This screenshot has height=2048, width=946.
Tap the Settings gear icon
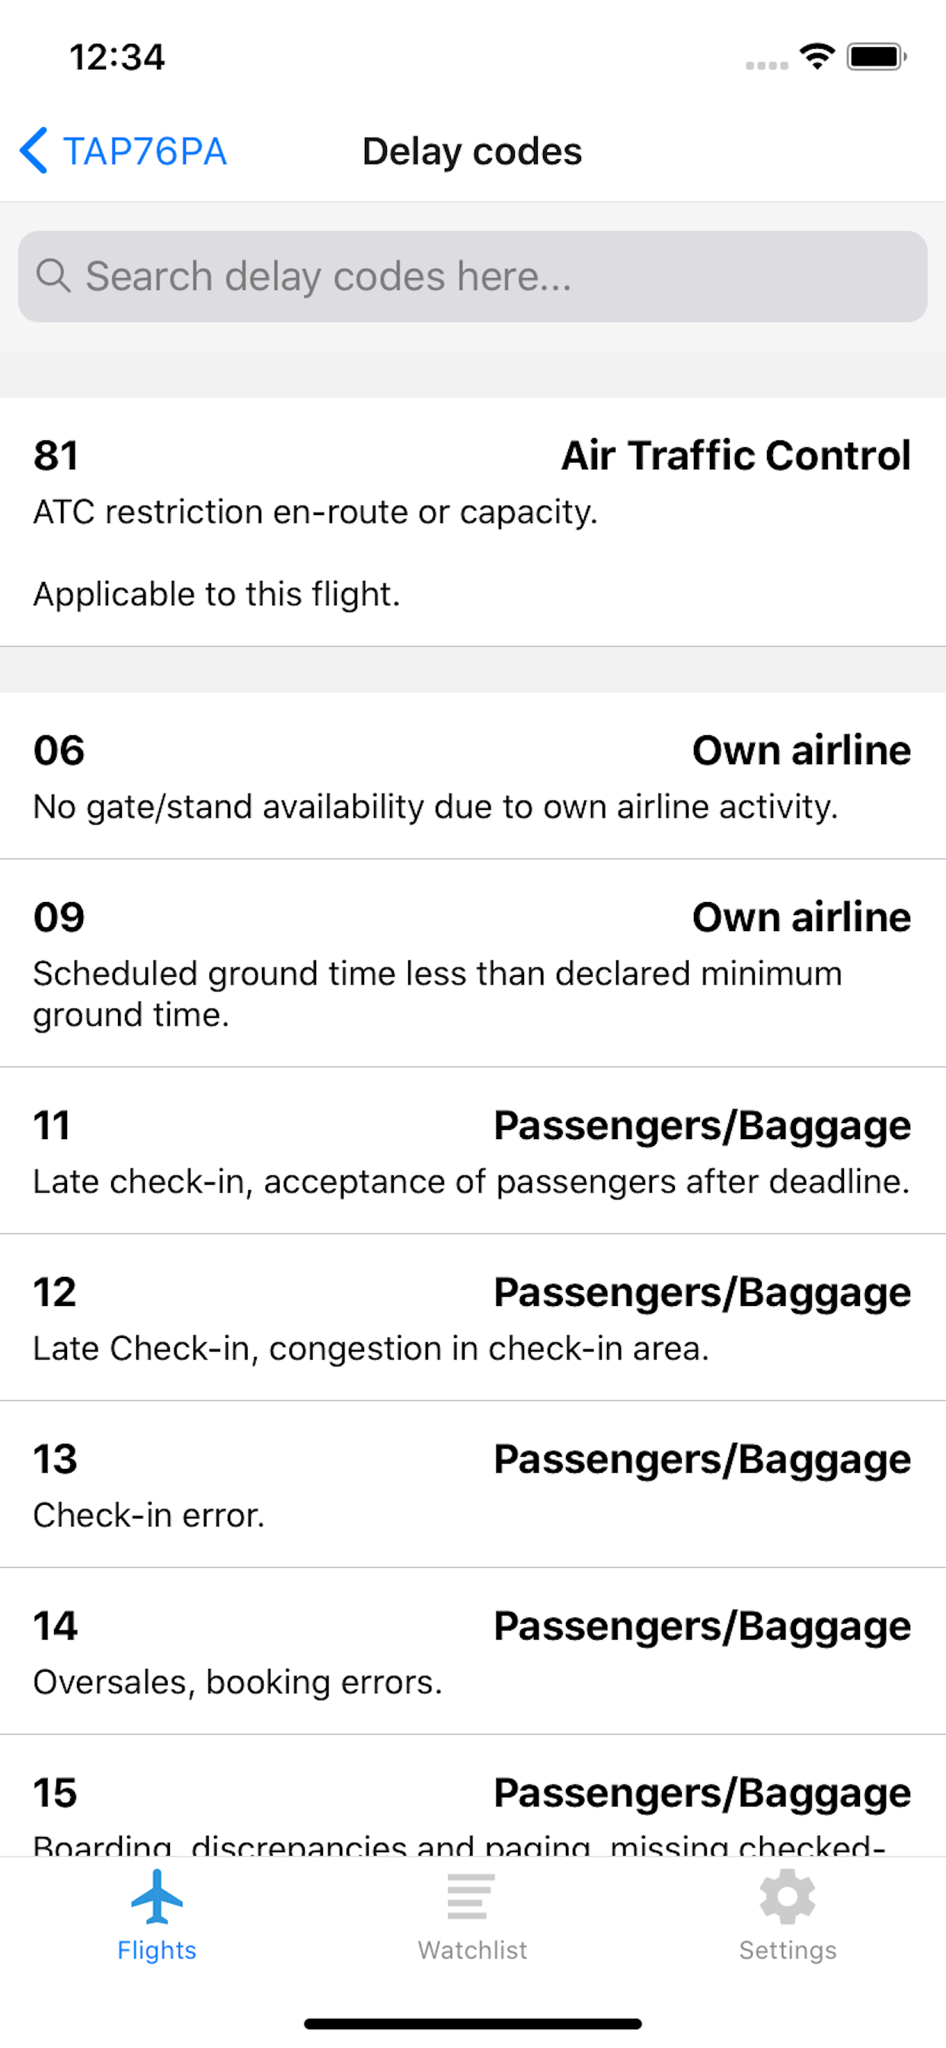click(x=787, y=1896)
